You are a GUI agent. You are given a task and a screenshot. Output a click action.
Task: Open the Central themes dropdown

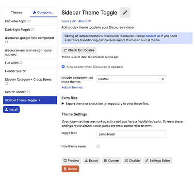pos(131,79)
